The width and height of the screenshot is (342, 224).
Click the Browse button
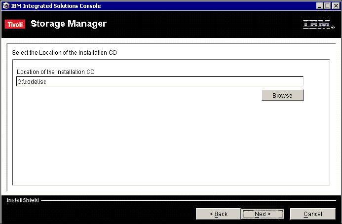click(282, 95)
